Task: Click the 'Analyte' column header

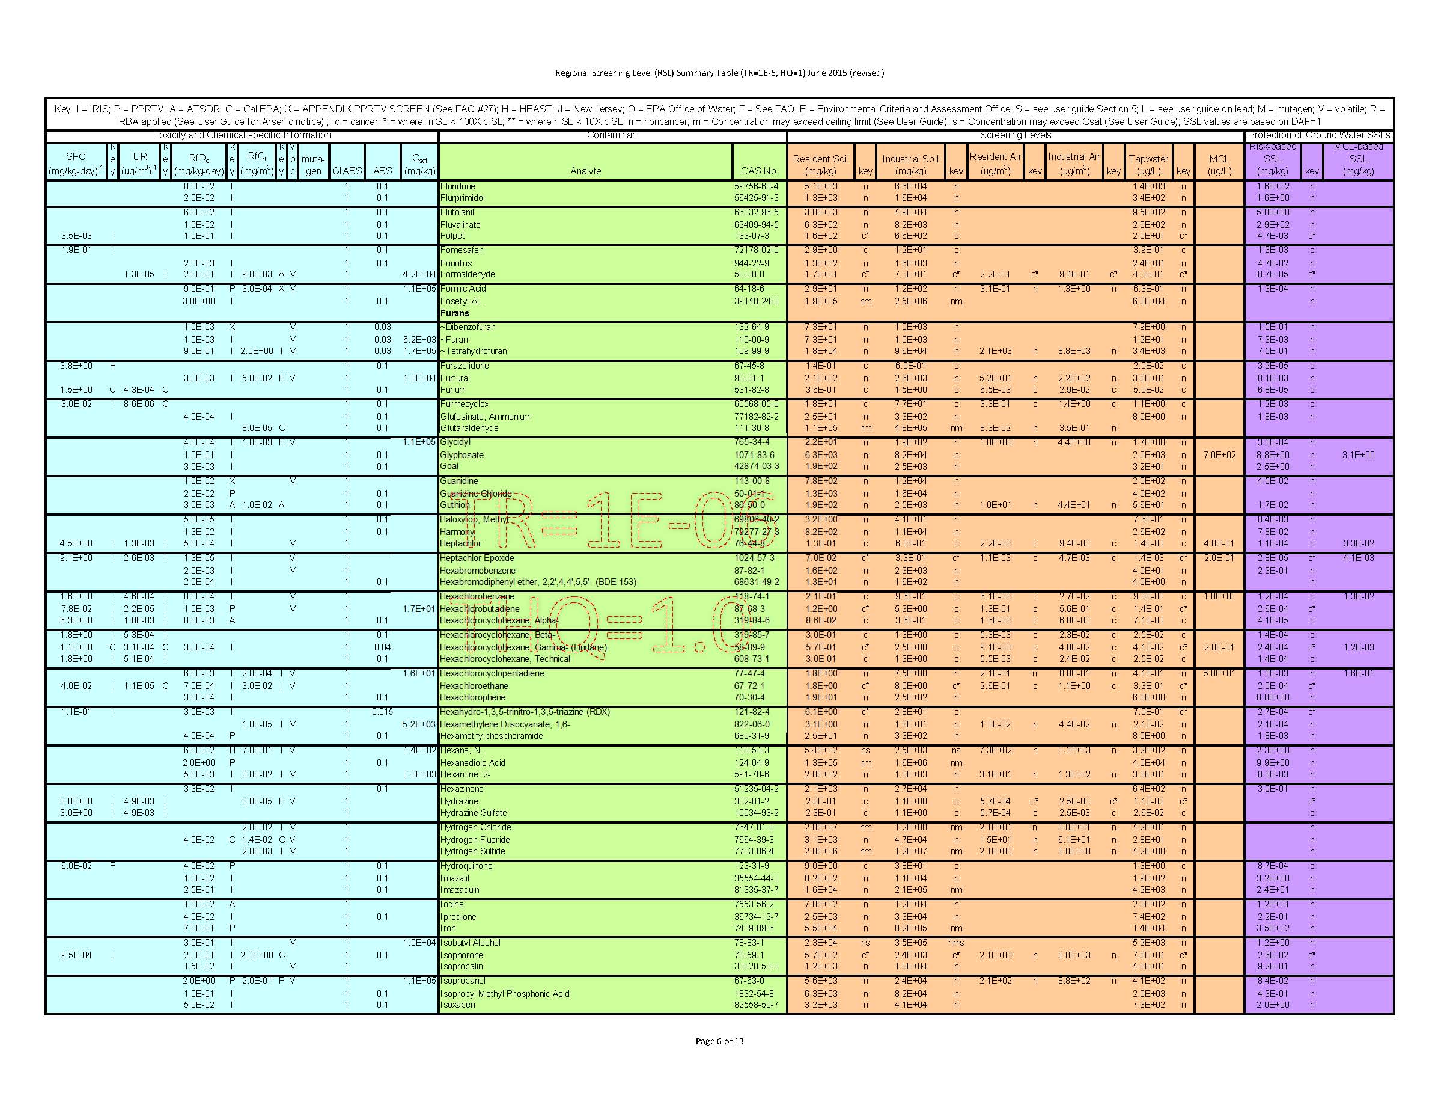Action: tap(585, 171)
